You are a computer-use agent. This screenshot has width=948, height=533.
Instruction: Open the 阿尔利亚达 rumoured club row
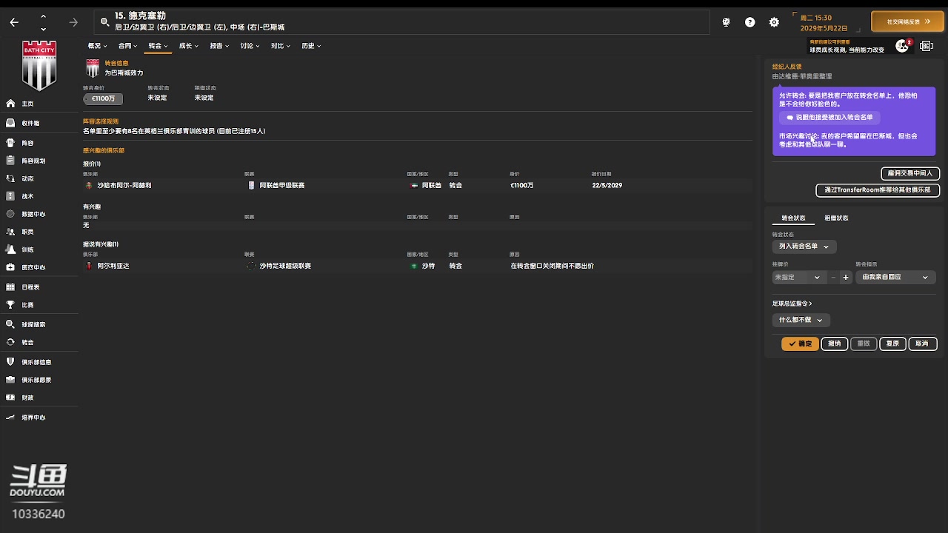pos(418,266)
